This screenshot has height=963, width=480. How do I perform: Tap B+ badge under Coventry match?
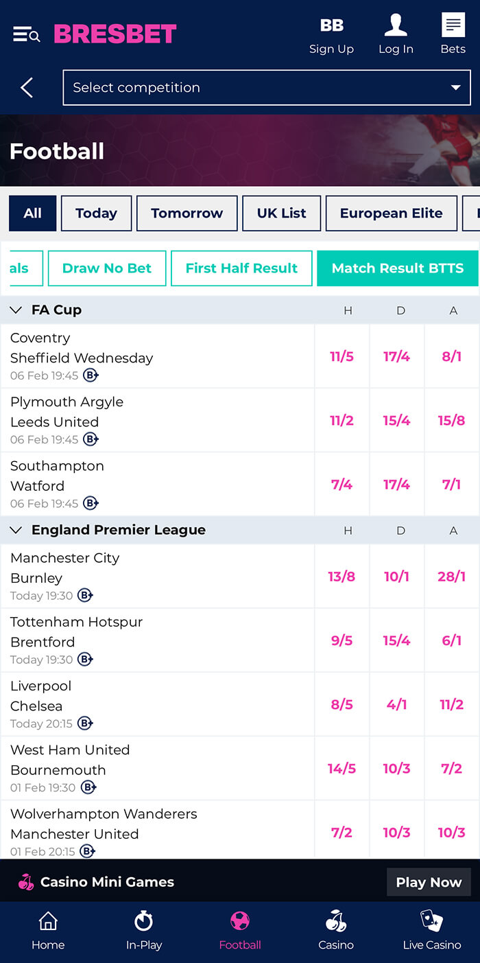(91, 375)
